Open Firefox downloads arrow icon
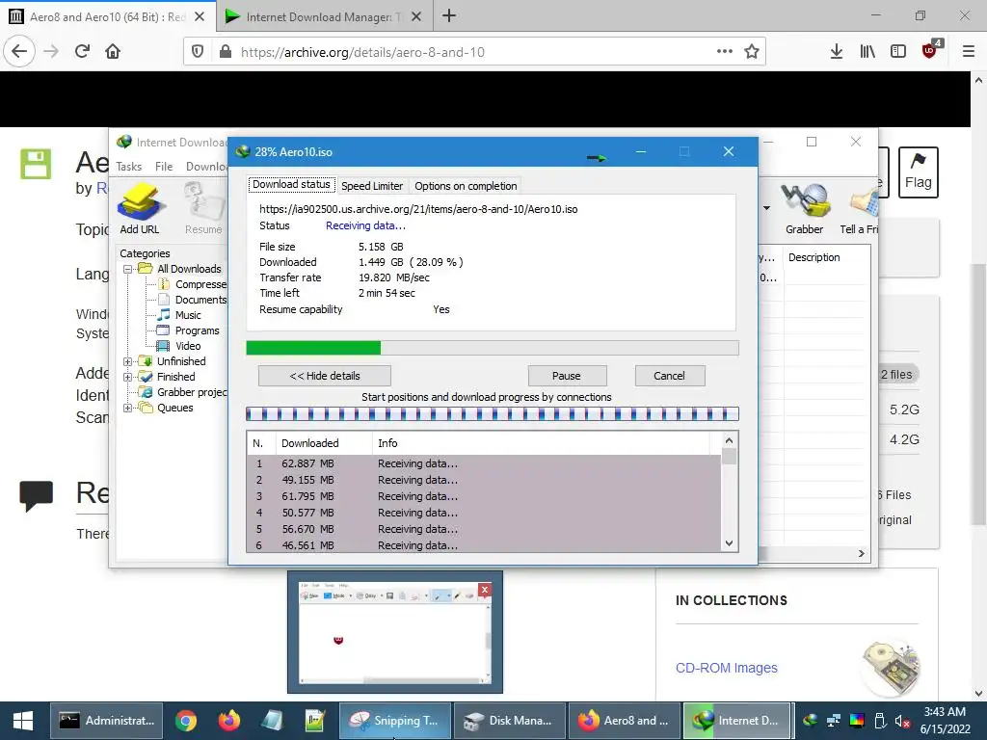987x740 pixels. point(836,52)
